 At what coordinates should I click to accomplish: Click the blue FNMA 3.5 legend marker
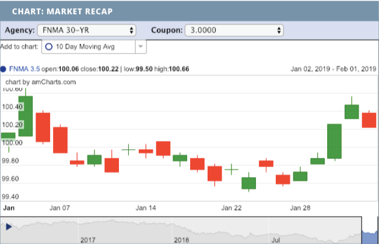point(3,69)
